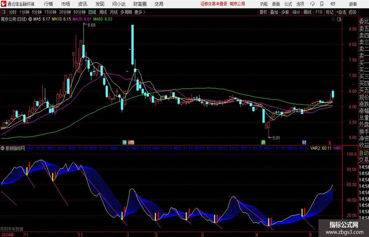This screenshot has width=369, height=237.
Task: Switch to the 1分钟 period
Action: pos(24,12)
